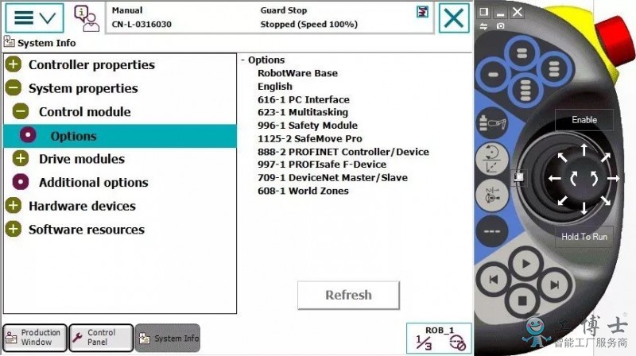Open the Control Panel tab
The width and height of the screenshot is (636, 356).
pyautogui.click(x=101, y=338)
